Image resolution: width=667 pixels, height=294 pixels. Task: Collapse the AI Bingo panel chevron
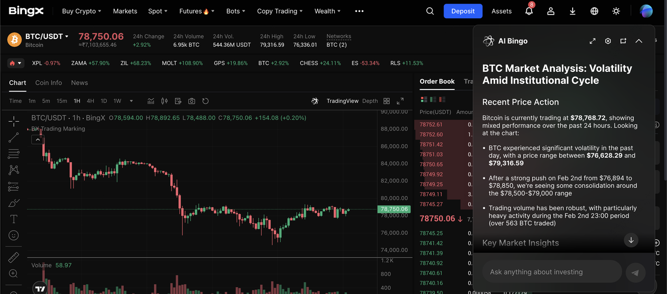tap(639, 41)
